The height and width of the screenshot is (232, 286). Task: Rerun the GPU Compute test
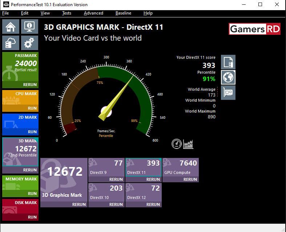pos(190,179)
